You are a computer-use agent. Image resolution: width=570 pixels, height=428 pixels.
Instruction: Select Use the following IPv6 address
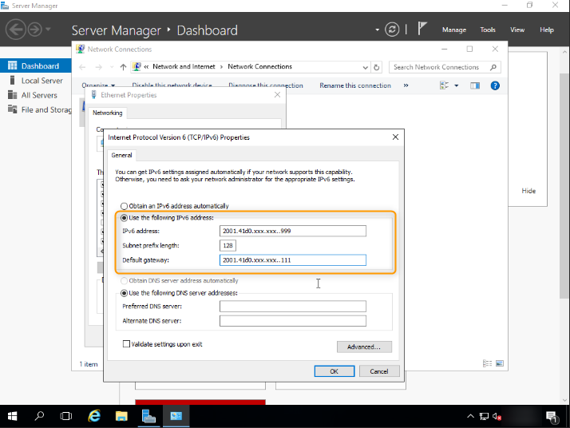[124, 217]
